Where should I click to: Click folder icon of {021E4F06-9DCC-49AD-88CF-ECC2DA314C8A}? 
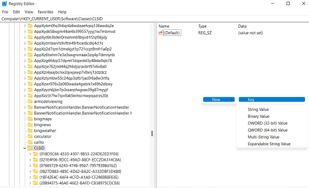35,160
